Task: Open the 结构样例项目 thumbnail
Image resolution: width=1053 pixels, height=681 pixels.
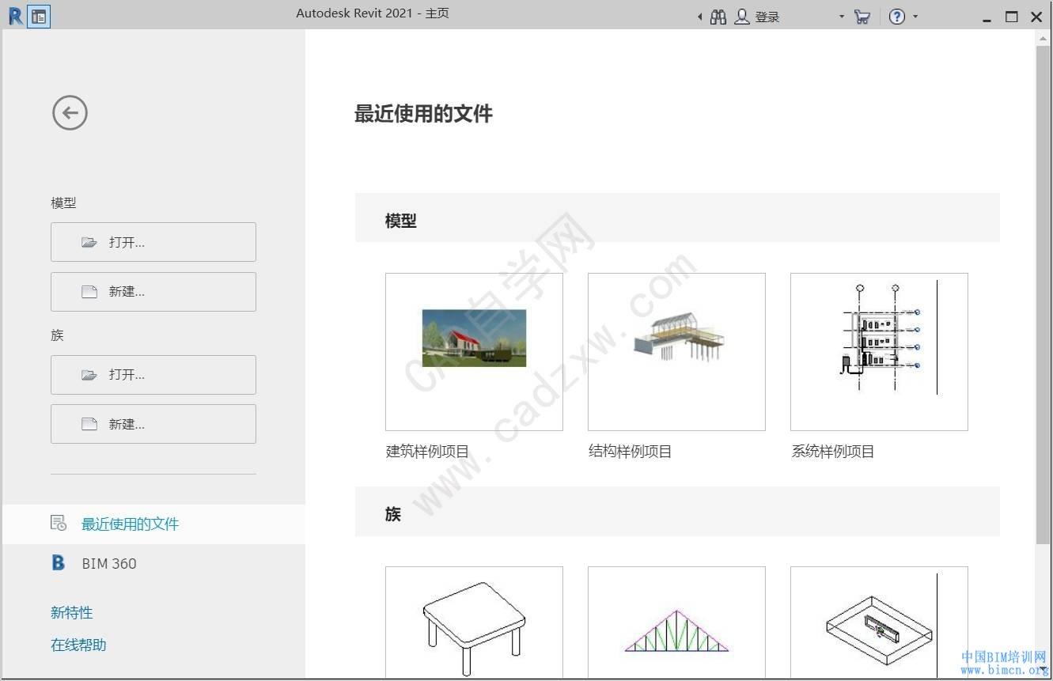Action: tap(676, 352)
